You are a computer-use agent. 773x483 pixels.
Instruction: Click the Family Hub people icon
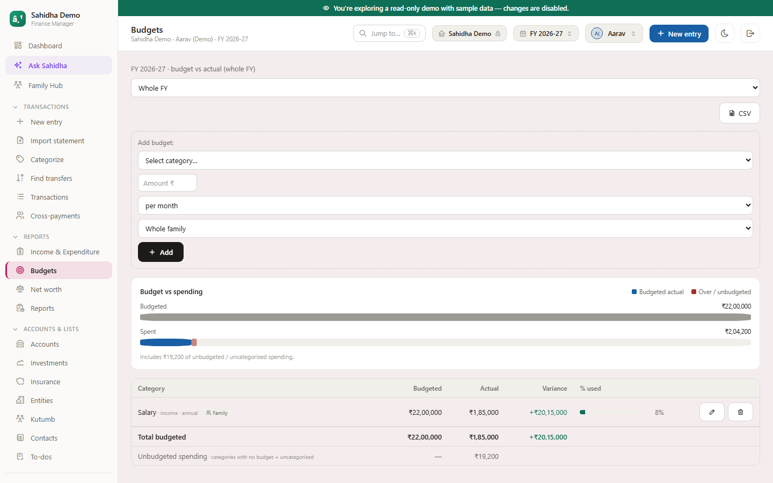click(18, 85)
